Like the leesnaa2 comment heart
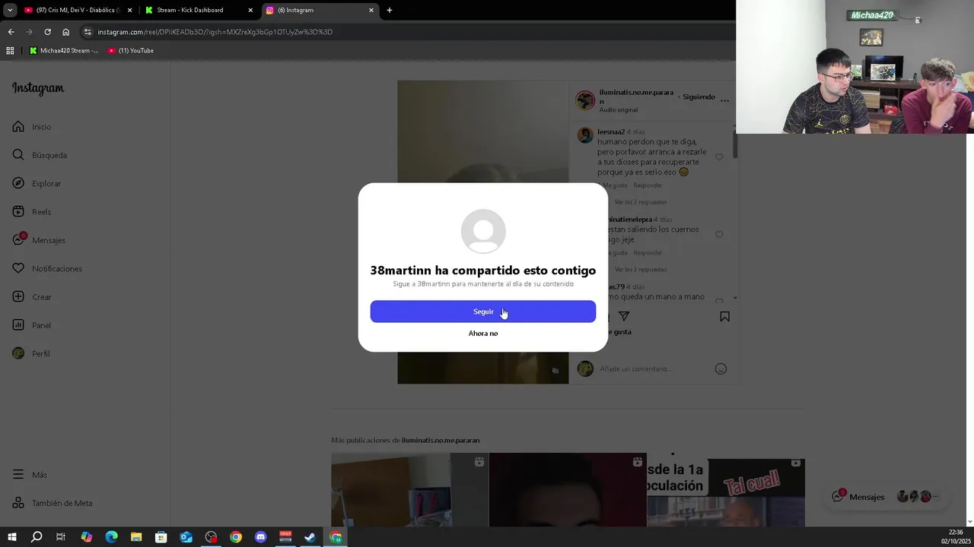Image resolution: width=974 pixels, height=547 pixels. [719, 157]
